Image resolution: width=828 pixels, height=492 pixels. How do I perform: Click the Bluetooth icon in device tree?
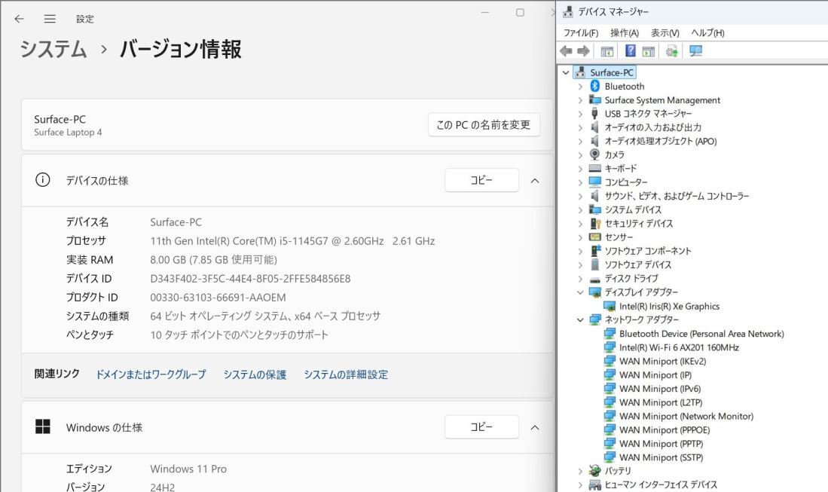(x=595, y=86)
